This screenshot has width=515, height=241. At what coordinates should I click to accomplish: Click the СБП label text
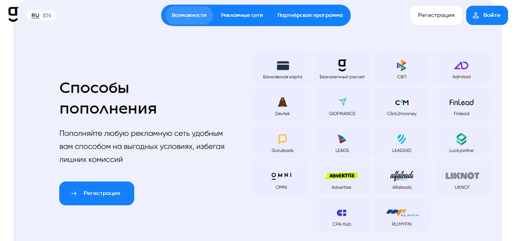[x=402, y=77]
